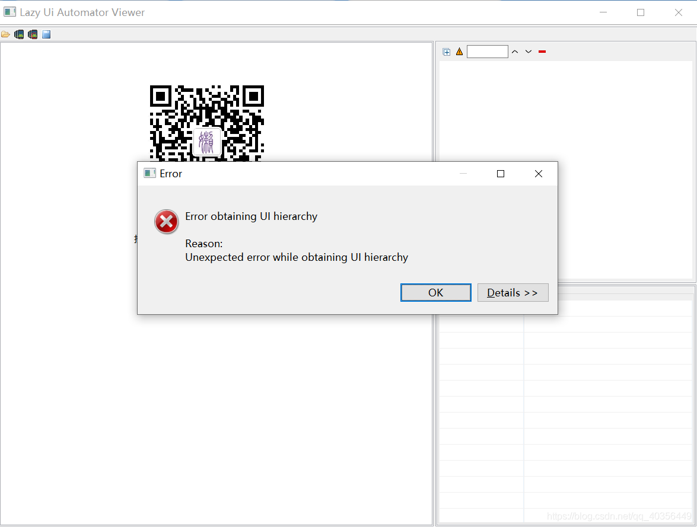This screenshot has width=697, height=527.
Task: Click the Device Screenshot Android icon
Action: tap(19, 34)
